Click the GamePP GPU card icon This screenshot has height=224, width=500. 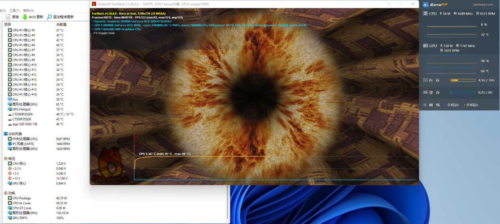pyautogui.click(x=425, y=46)
